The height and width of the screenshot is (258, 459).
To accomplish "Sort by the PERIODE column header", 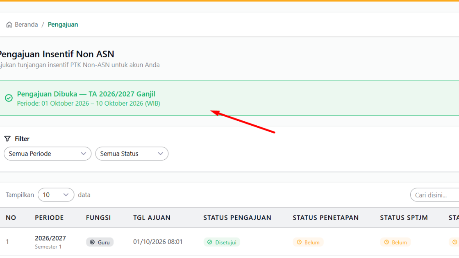I will [49, 217].
